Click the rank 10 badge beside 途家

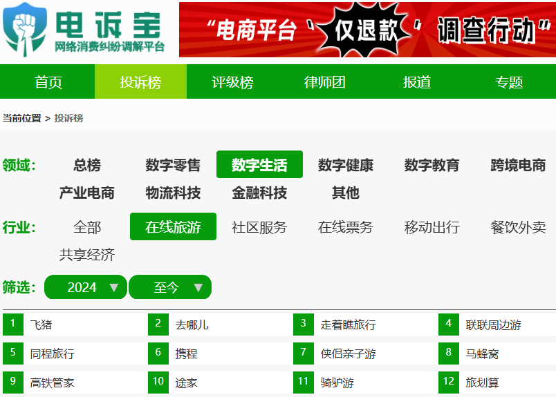pyautogui.click(x=158, y=381)
